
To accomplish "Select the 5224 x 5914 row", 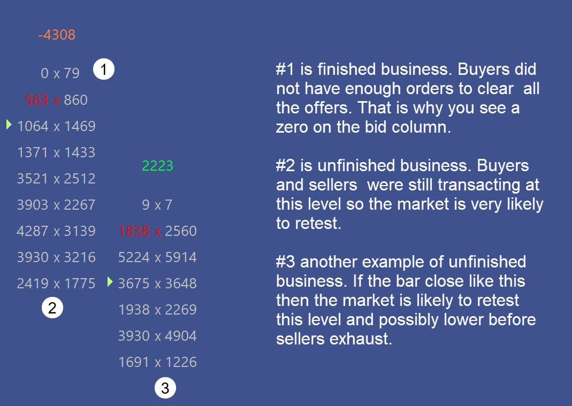I will [158, 257].
